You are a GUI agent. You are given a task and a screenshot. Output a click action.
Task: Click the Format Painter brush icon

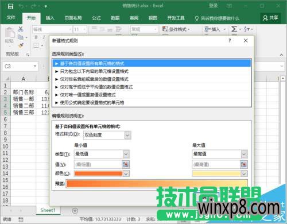(x=21, y=45)
